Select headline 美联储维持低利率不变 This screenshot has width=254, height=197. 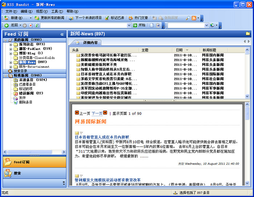(x=99, y=65)
